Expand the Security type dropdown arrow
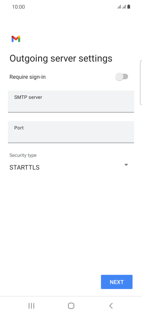 (126, 165)
